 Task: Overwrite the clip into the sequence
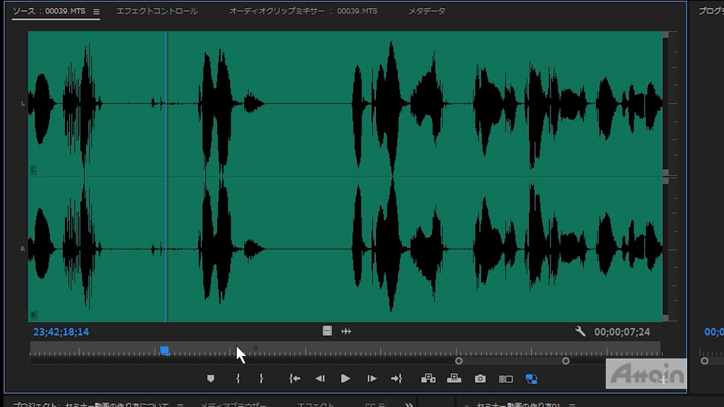(x=454, y=379)
